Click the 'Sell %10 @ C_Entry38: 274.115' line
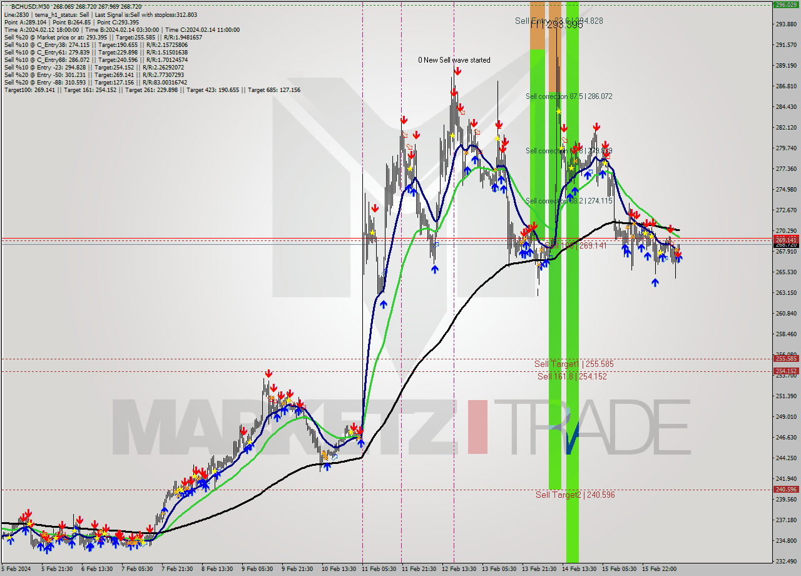The width and height of the screenshot is (801, 576). click(96, 44)
